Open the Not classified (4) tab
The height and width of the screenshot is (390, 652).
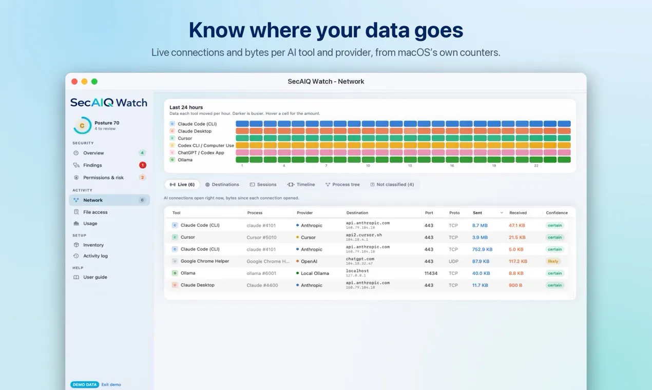point(392,184)
